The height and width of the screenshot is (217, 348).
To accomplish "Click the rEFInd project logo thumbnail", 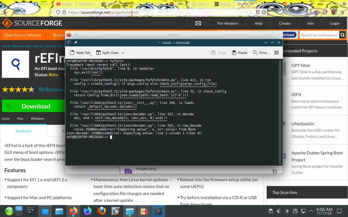I will click(x=15, y=64).
